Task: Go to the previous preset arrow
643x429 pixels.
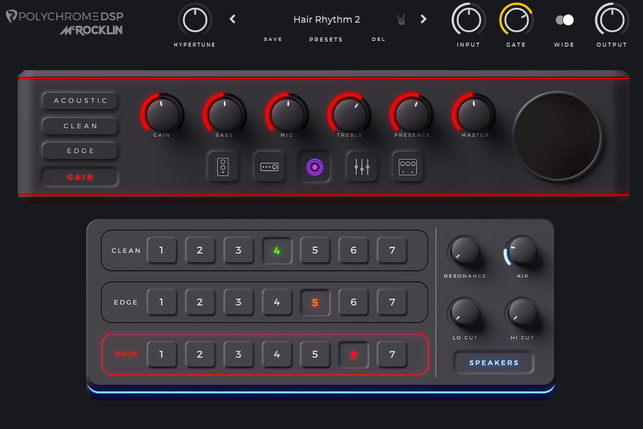Action: pyautogui.click(x=233, y=19)
